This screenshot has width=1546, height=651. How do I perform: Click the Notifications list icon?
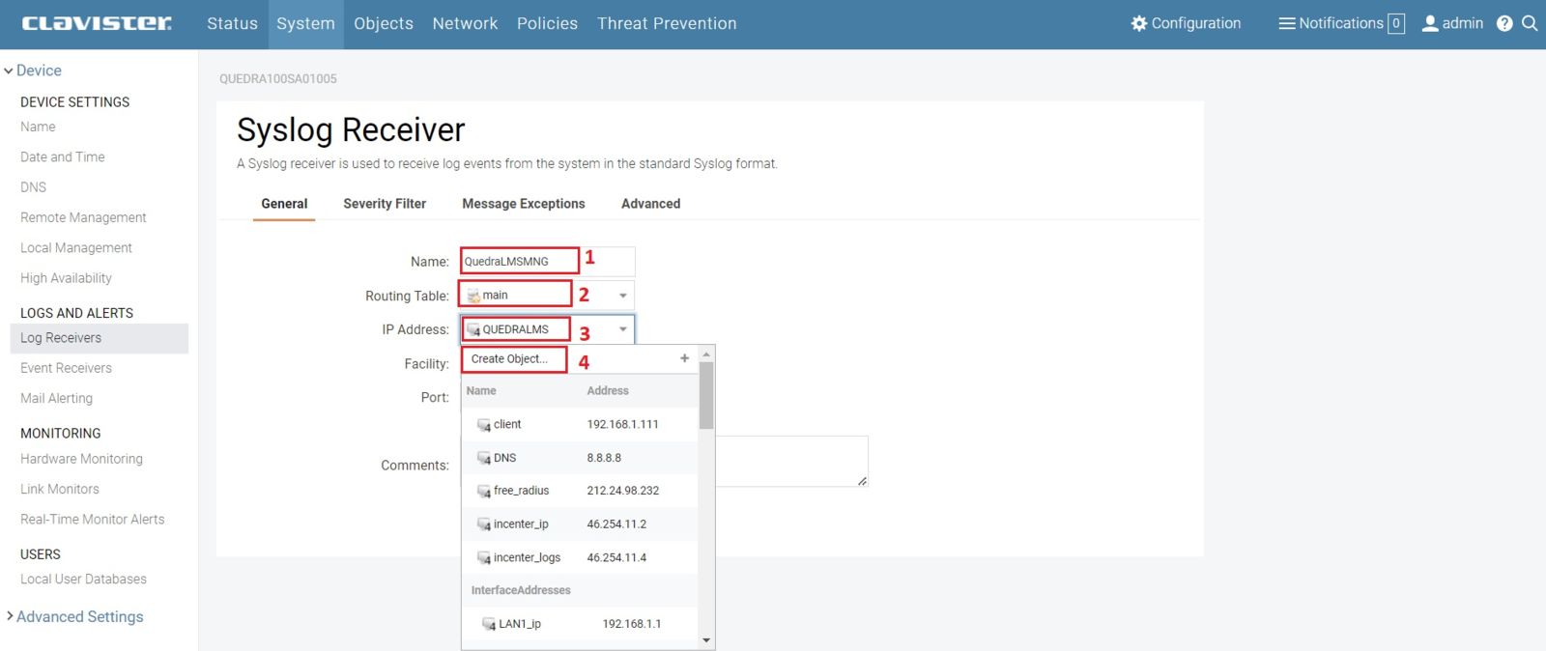(1286, 23)
